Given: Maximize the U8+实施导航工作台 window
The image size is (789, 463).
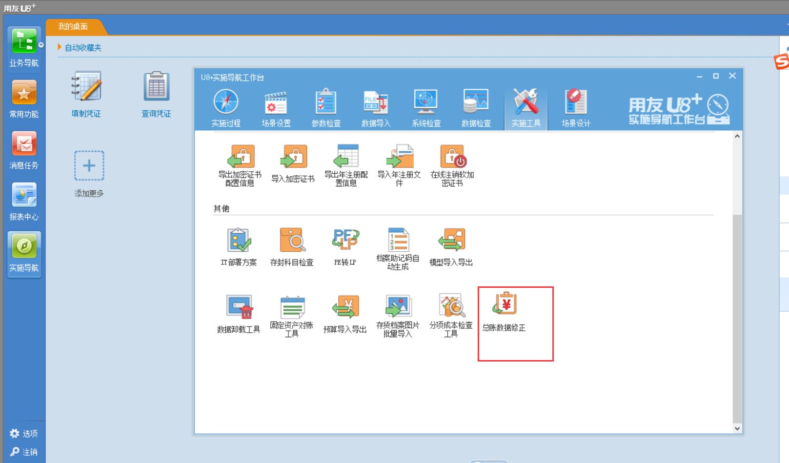Looking at the screenshot, I should click(x=716, y=76).
